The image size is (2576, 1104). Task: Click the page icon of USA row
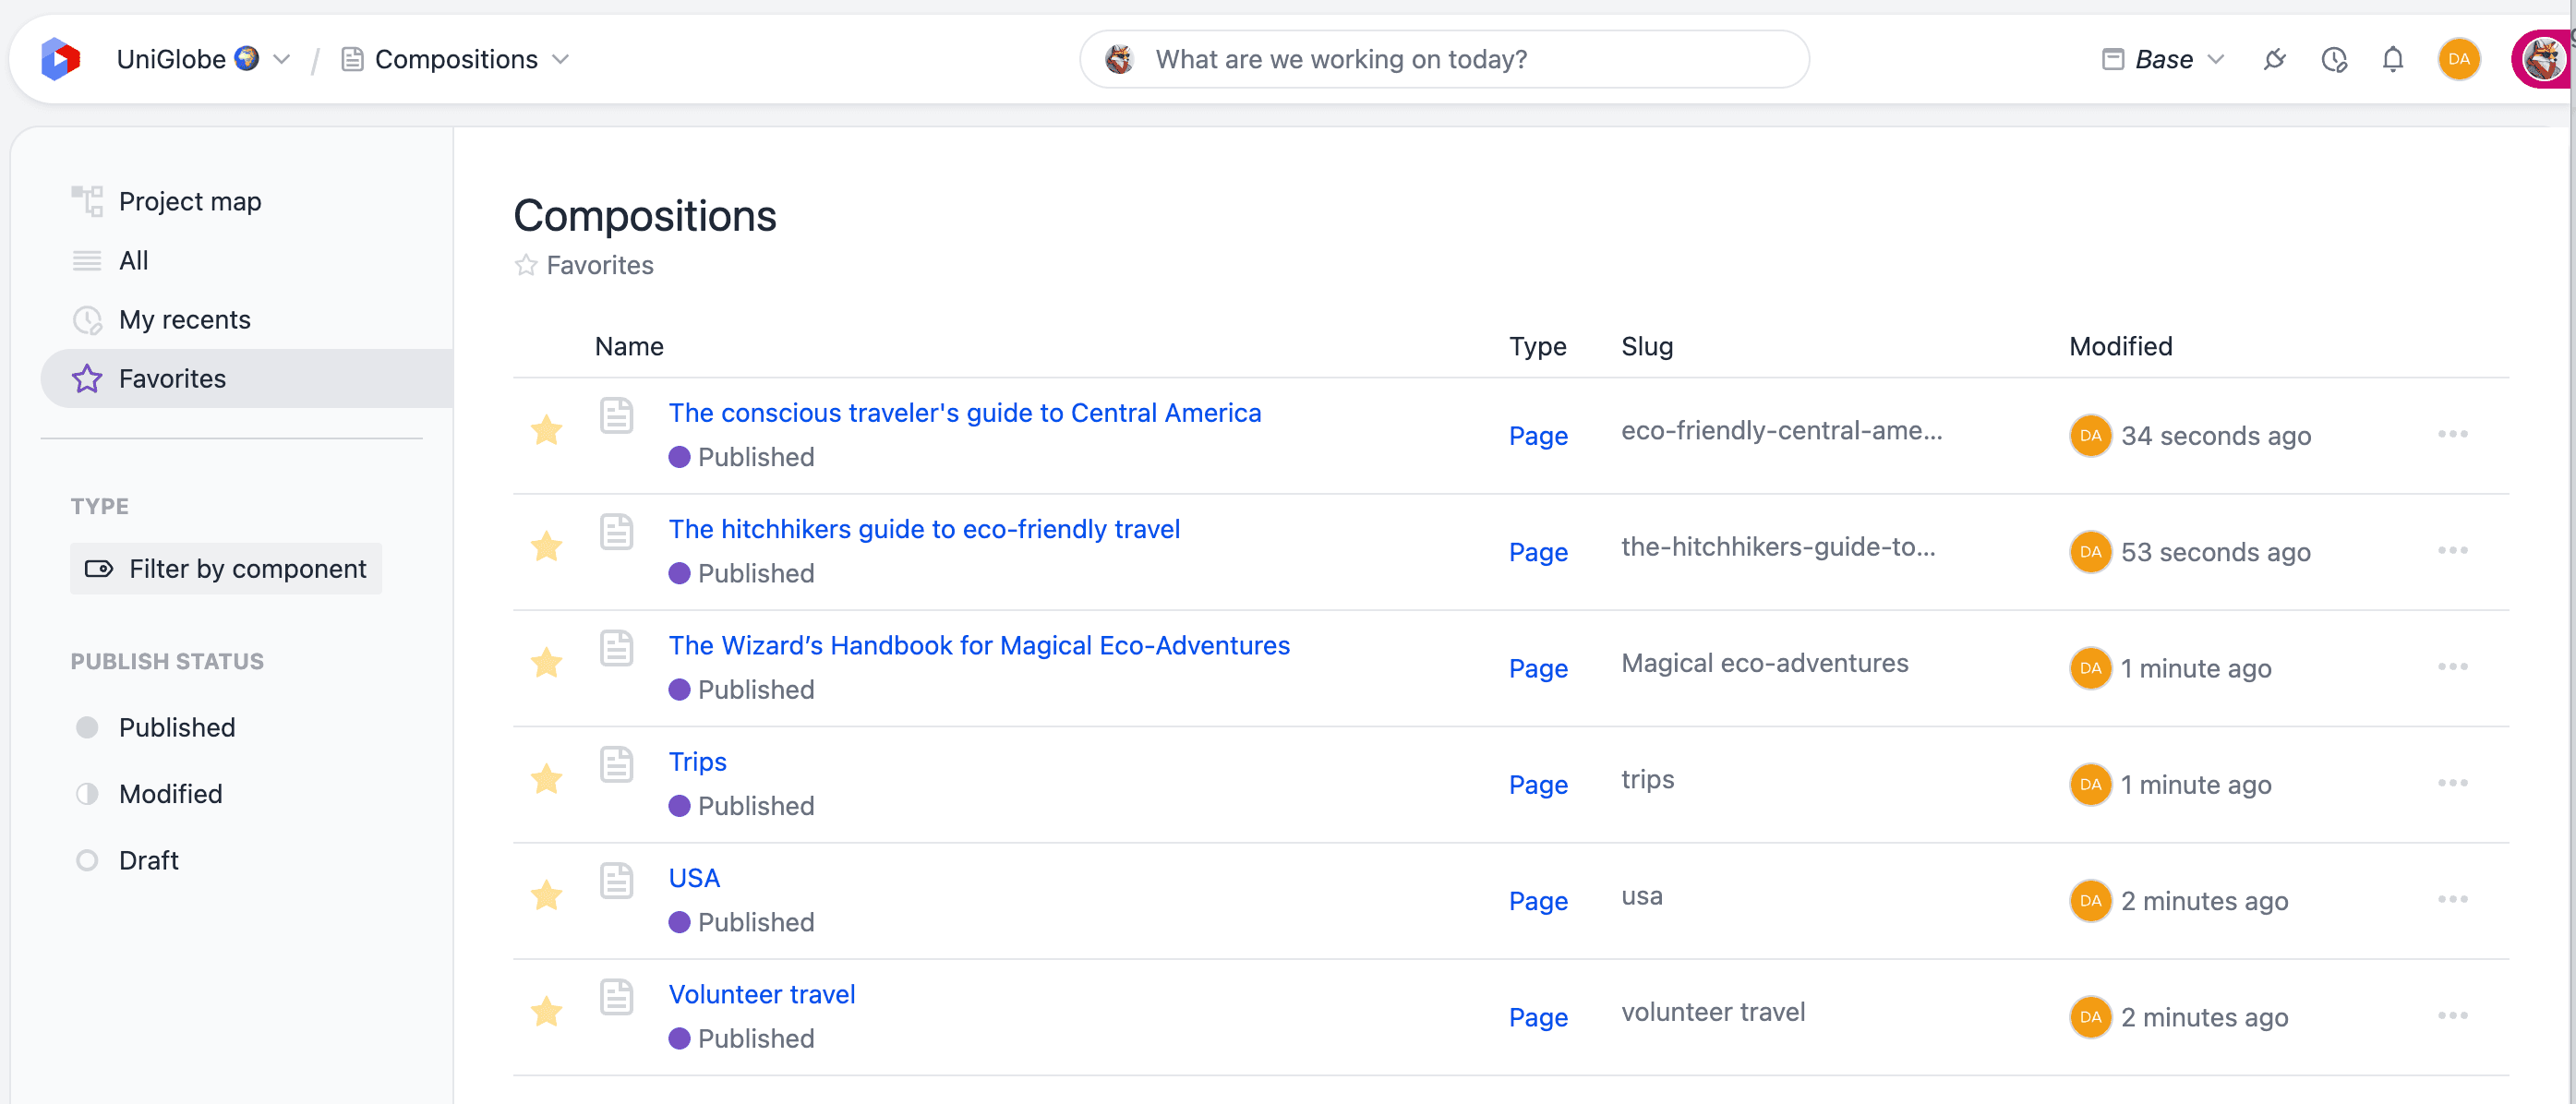[616, 880]
